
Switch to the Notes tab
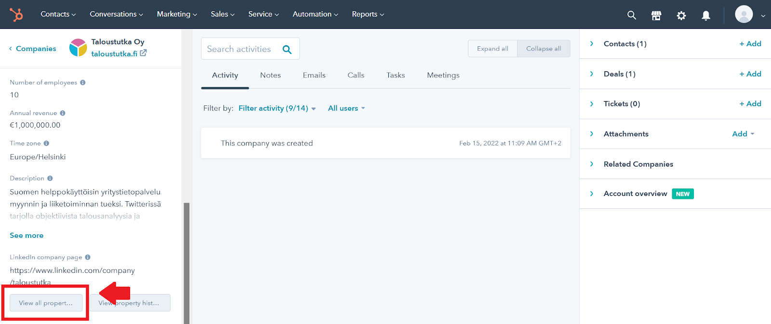(x=270, y=75)
